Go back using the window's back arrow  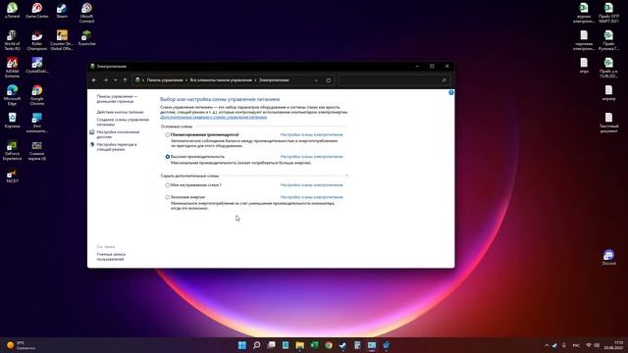click(x=94, y=80)
